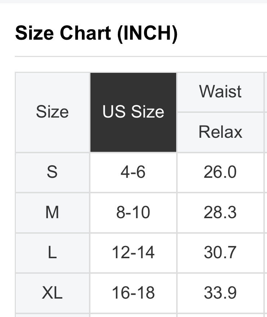Click the "8-10" US size cell
The width and height of the screenshot is (267, 317).
(133, 212)
